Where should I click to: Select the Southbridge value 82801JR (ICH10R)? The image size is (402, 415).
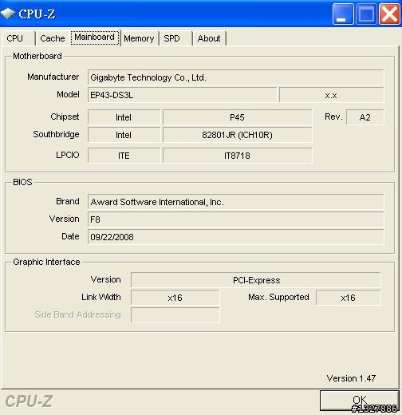237,135
